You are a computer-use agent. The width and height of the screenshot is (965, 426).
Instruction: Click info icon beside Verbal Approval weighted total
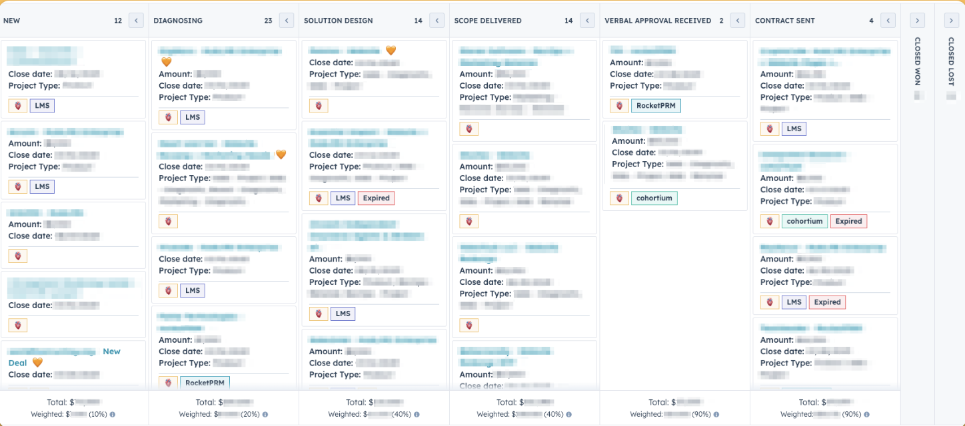click(715, 415)
